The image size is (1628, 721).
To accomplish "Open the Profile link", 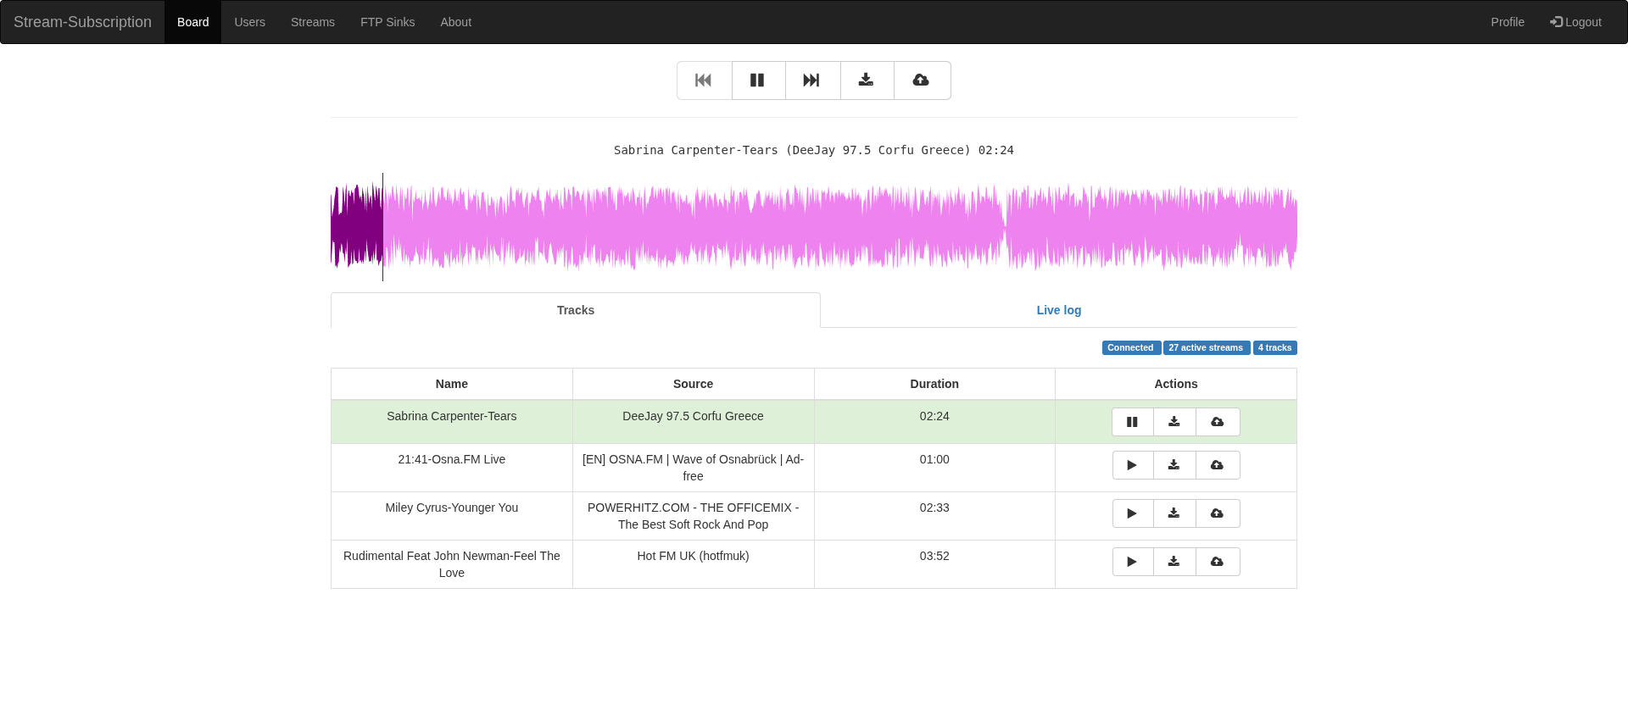I will [1508, 22].
